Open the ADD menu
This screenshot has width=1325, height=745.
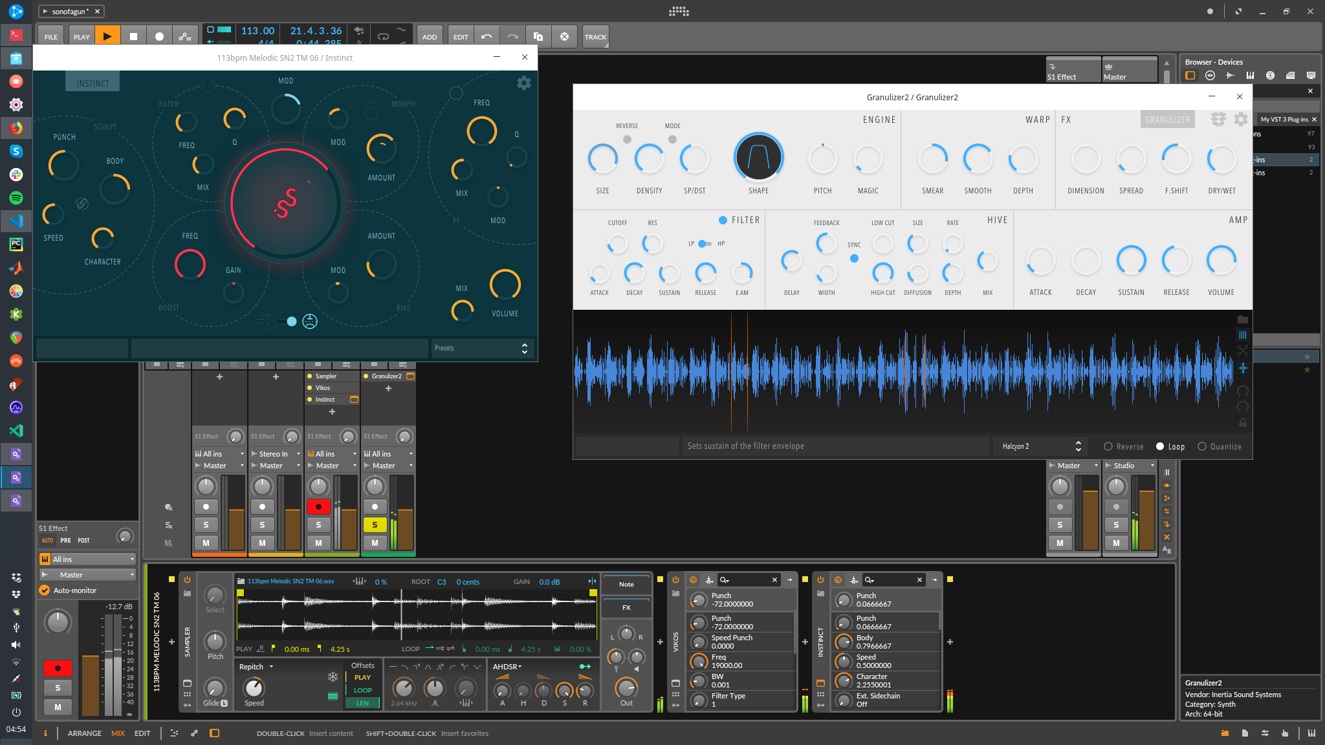pyautogui.click(x=430, y=37)
